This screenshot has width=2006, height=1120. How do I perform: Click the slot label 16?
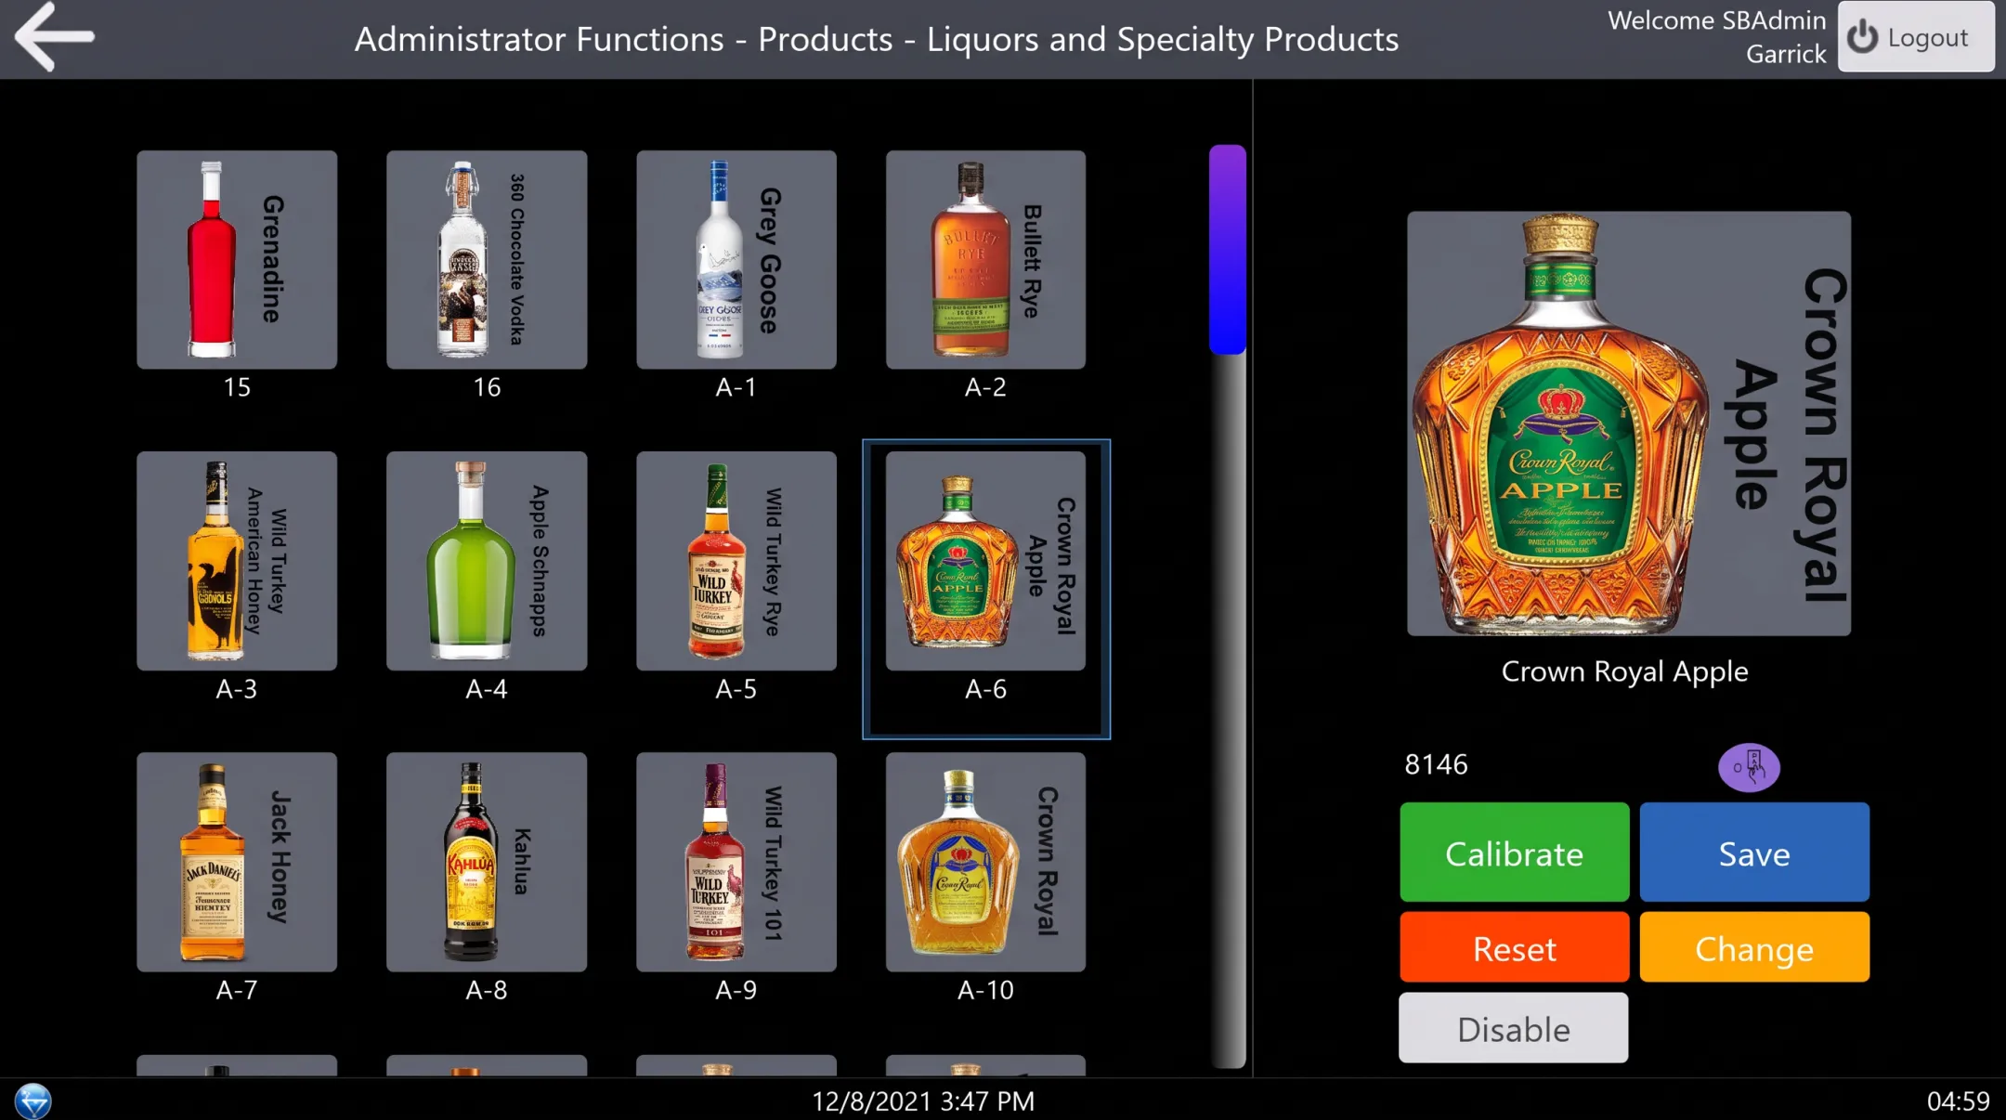(487, 387)
